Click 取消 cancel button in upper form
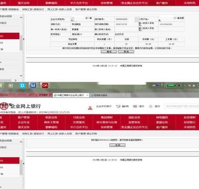This screenshot has width=199, height=189. [126, 52]
